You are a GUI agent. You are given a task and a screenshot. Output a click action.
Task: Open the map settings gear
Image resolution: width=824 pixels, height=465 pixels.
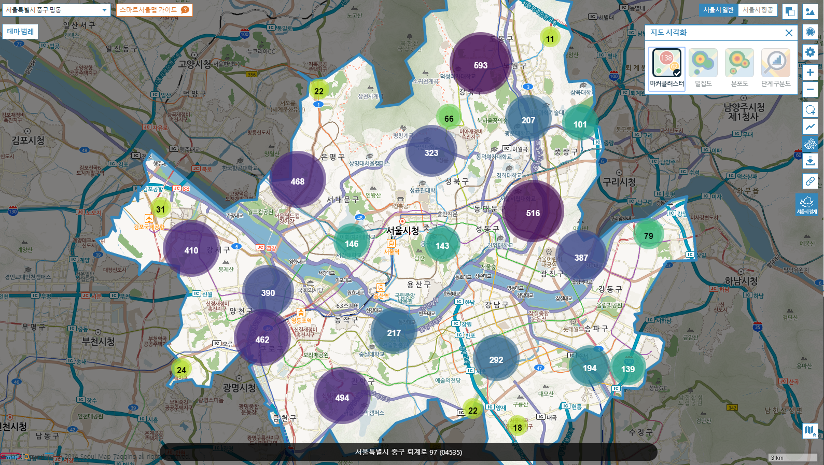810,52
